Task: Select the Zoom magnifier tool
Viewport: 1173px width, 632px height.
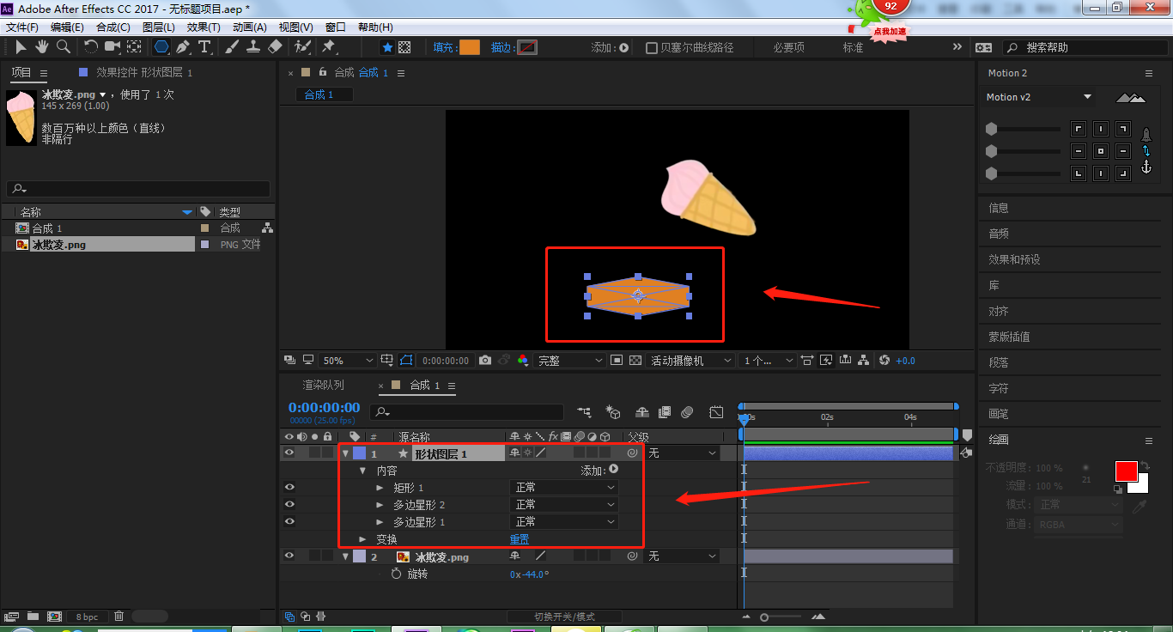Action: click(64, 46)
